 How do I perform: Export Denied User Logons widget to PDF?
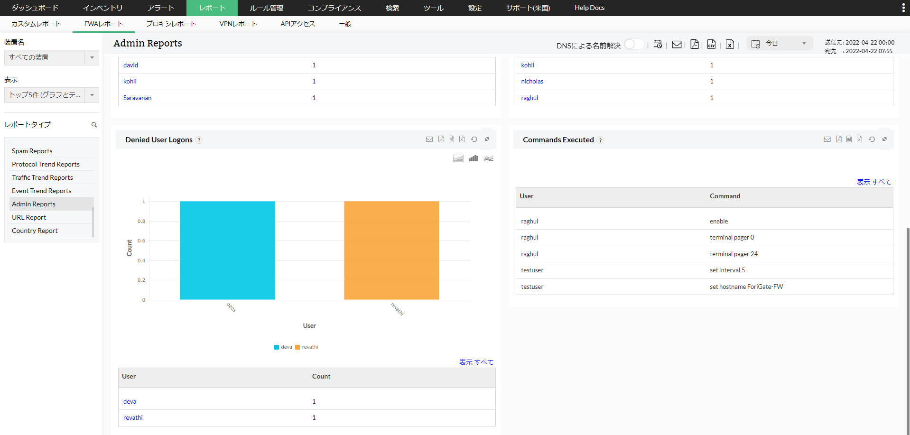441,139
